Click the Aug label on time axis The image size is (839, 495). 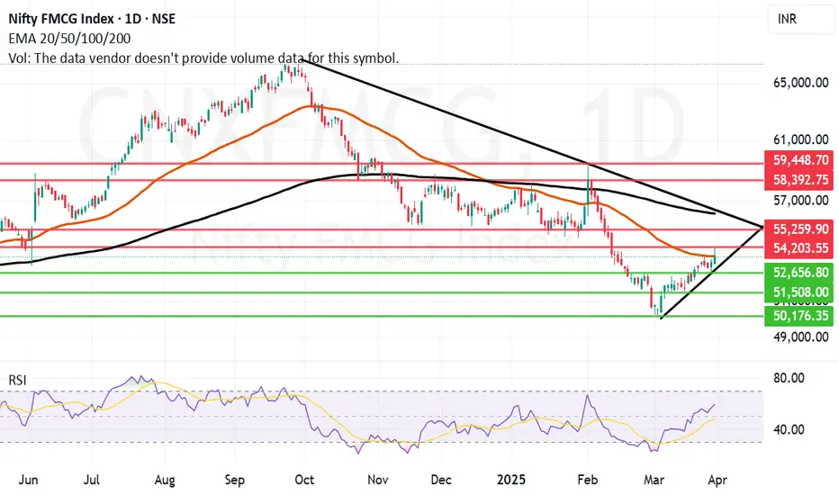164,480
